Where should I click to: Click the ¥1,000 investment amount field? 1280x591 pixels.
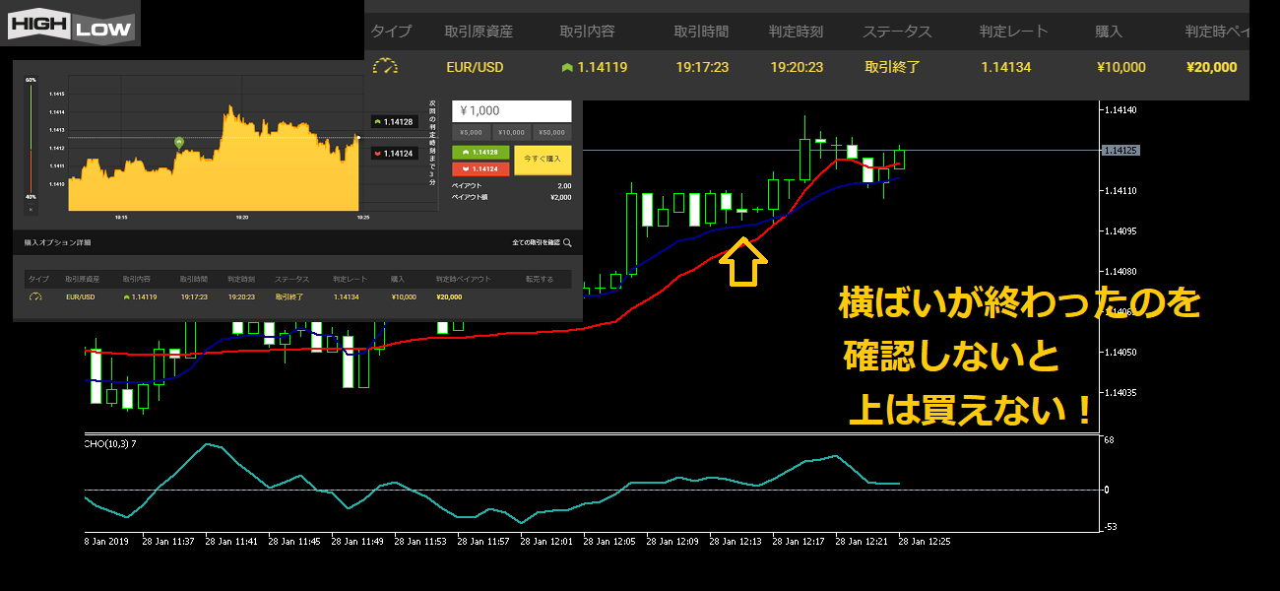point(511,111)
